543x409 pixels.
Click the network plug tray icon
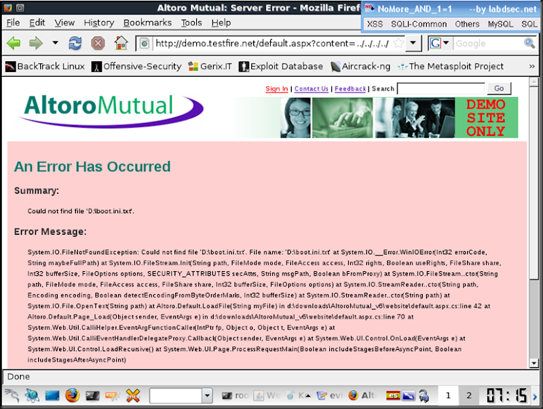coord(424,395)
